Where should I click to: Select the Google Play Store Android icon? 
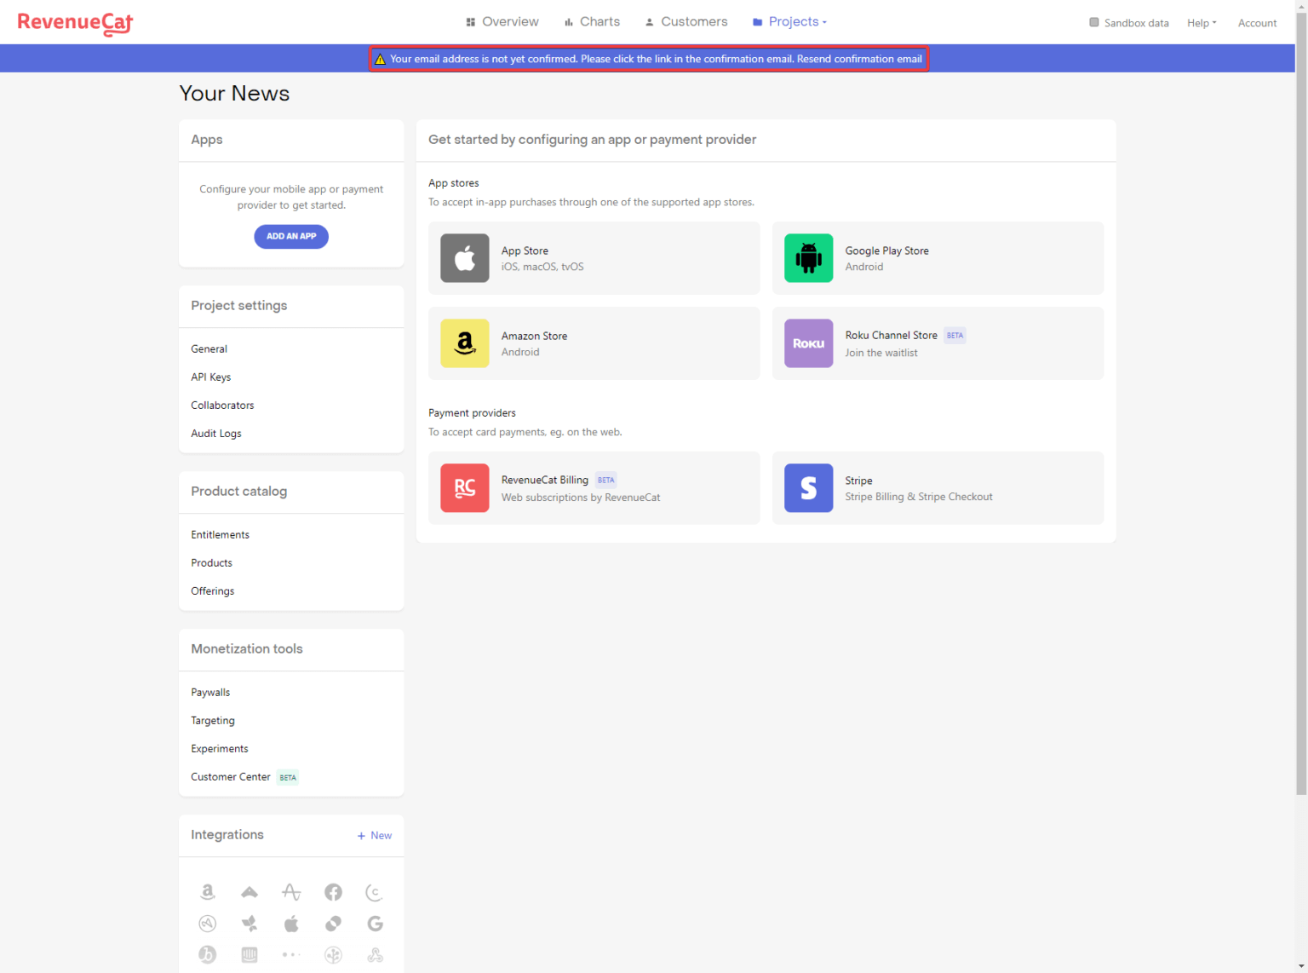808,258
